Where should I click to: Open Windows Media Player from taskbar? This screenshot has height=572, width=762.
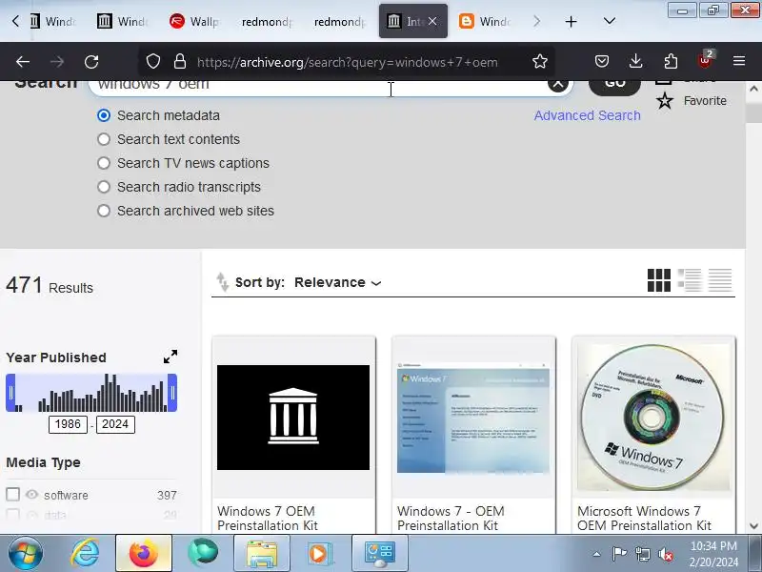(x=320, y=554)
